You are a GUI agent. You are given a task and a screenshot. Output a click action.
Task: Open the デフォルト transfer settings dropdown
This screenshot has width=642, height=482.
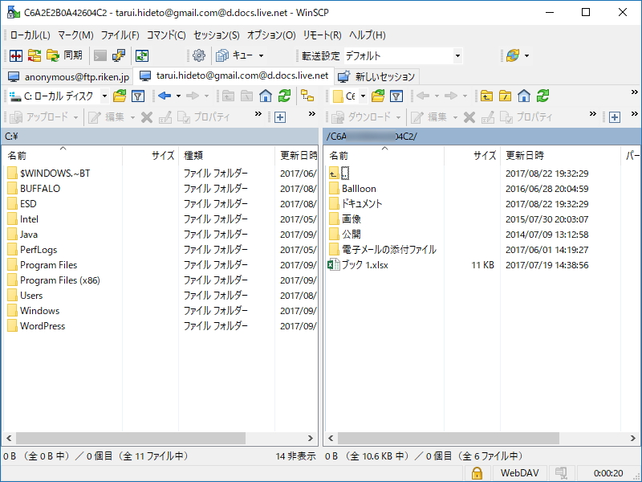pyautogui.click(x=459, y=55)
